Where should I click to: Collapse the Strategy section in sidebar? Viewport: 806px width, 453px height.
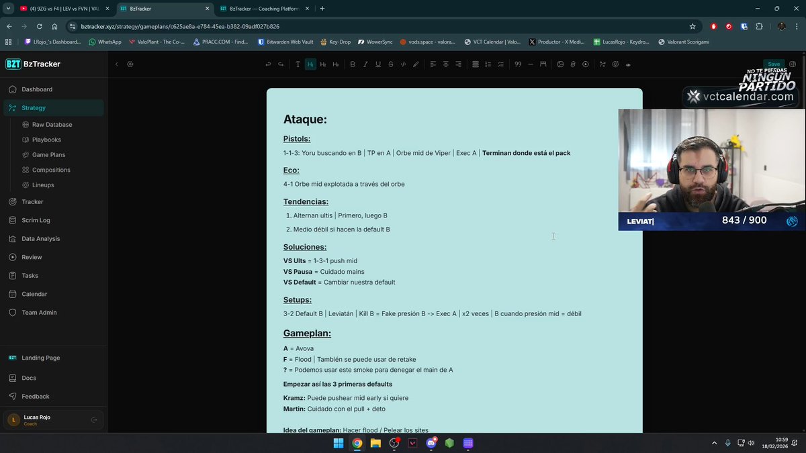point(54,107)
